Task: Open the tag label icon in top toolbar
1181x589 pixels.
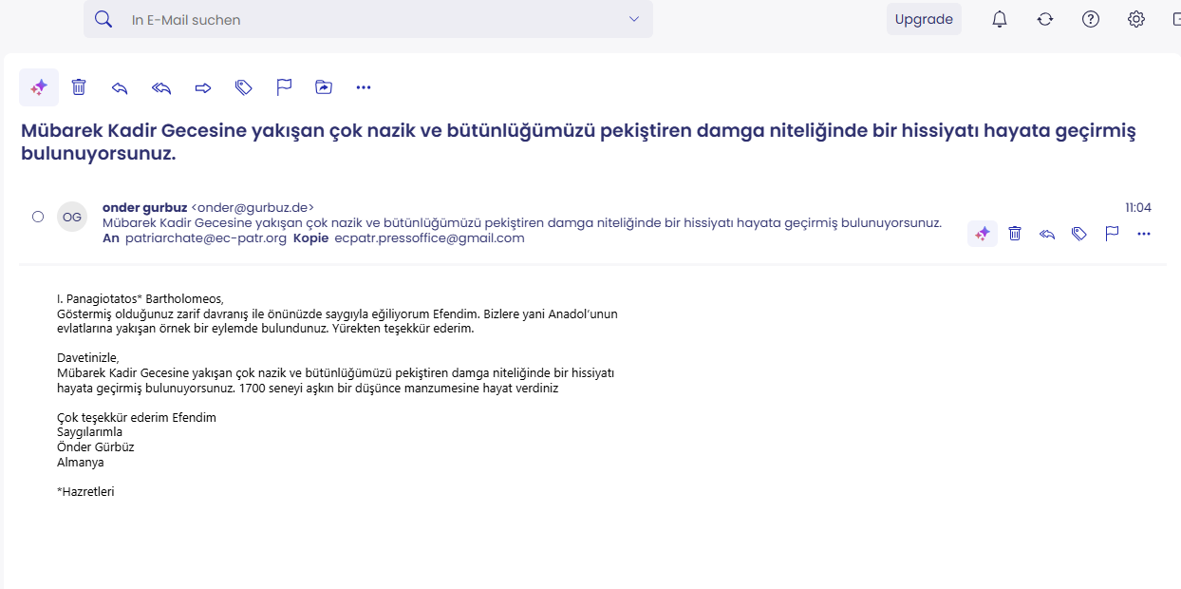Action: (x=244, y=87)
